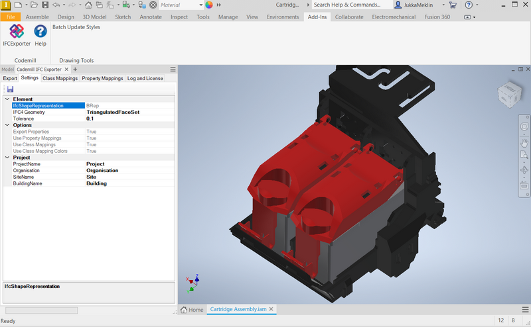Collapse the Element section
The width and height of the screenshot is (531, 327).
coord(7,99)
